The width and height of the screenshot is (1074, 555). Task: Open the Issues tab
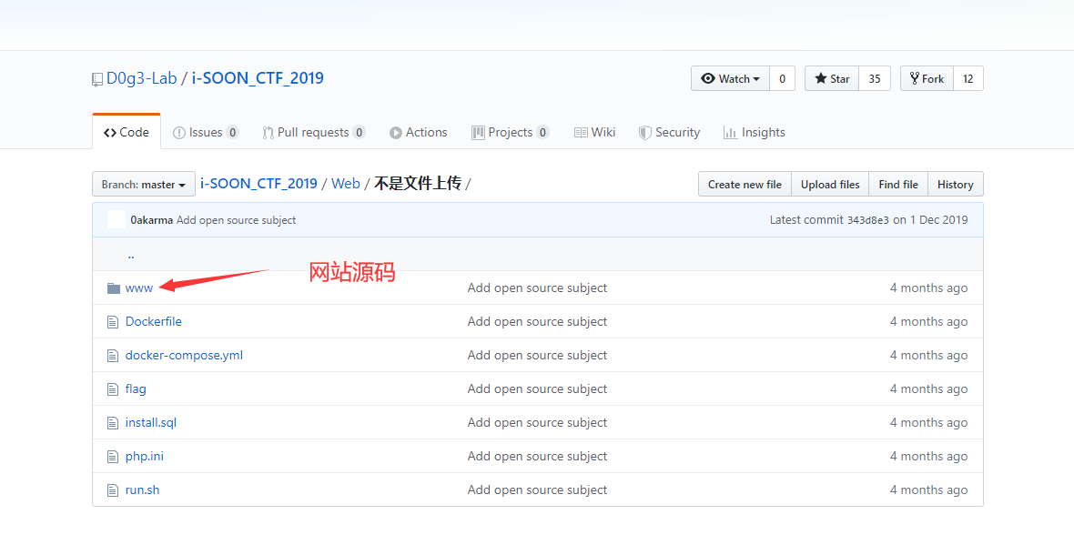coord(206,132)
